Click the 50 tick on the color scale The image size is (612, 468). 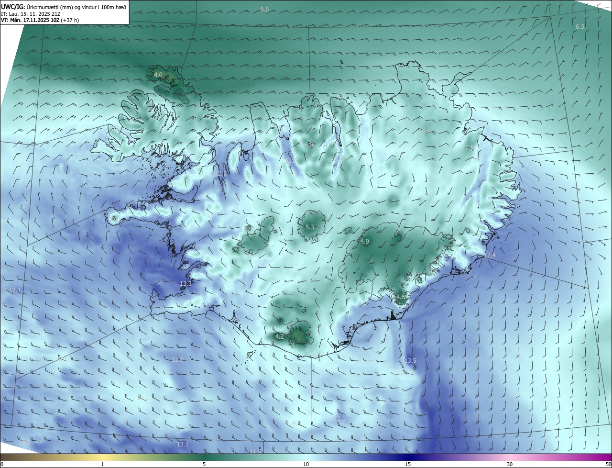[608, 464]
